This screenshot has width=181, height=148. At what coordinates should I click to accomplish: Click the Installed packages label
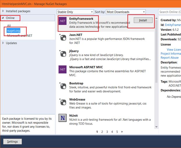click(x=18, y=11)
